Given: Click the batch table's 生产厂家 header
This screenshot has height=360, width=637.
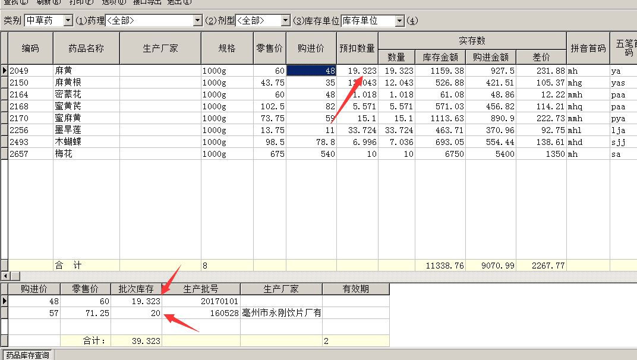Looking at the screenshot, I should point(281,289).
